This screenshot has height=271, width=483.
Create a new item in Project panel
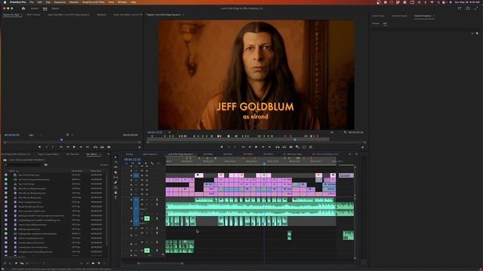[99, 263]
